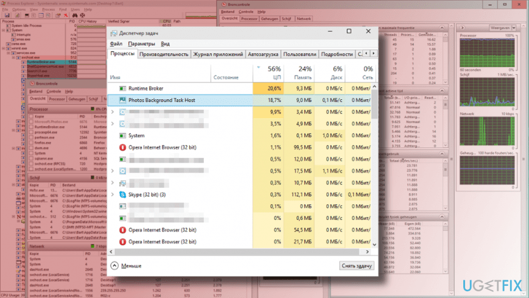Image resolution: width=529 pixels, height=298 pixels.
Task: Click the Netwerk graph in Broncontrole
Action: [x=487, y=131]
